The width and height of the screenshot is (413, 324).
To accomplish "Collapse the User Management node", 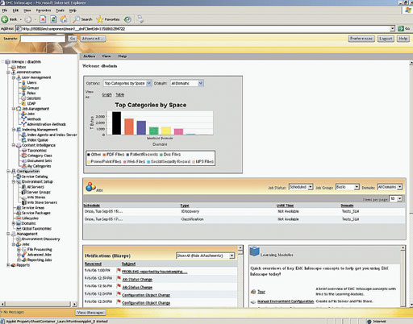I will point(14,77).
